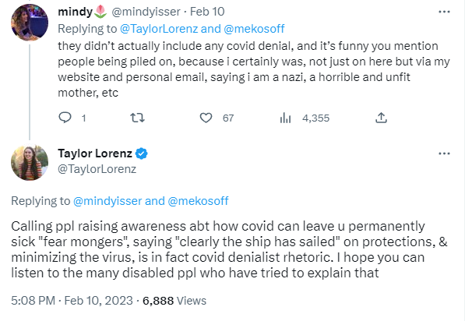Click the @TaylorLorenz mention in mindy's reply

[x=159, y=29]
